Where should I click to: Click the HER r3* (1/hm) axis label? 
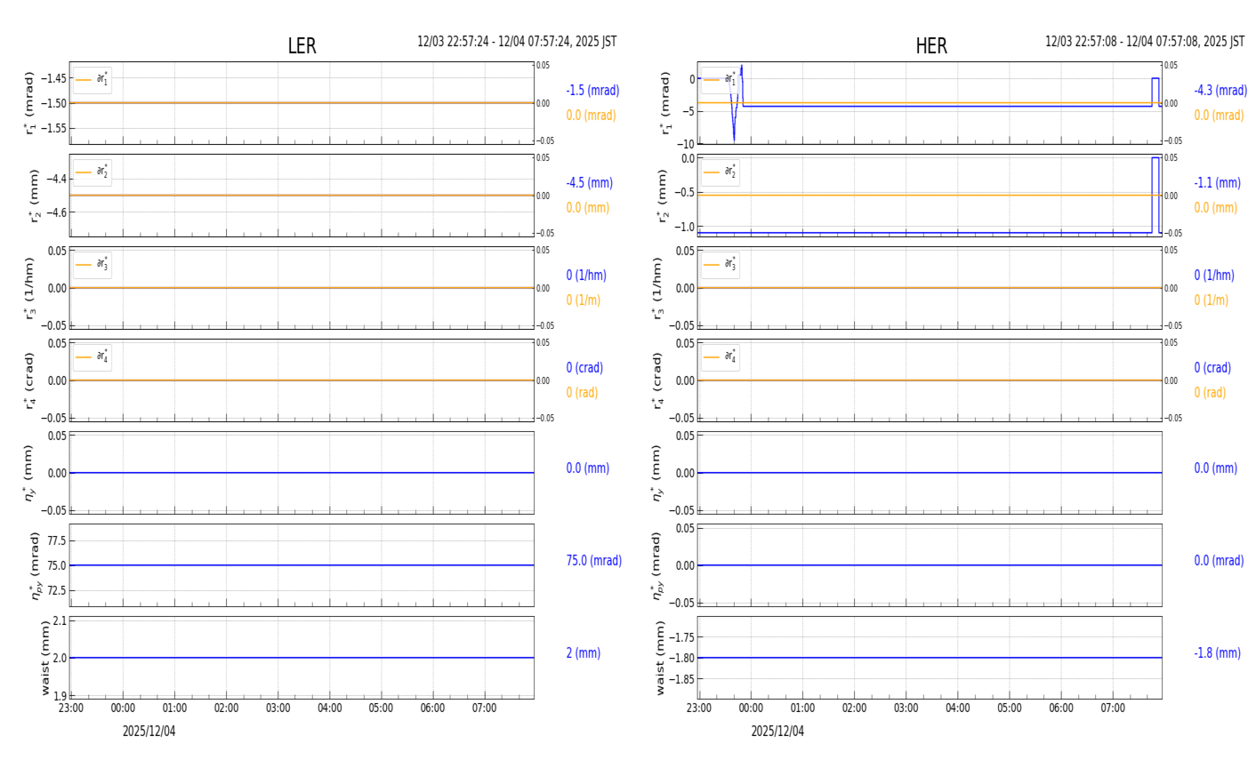coord(658,288)
